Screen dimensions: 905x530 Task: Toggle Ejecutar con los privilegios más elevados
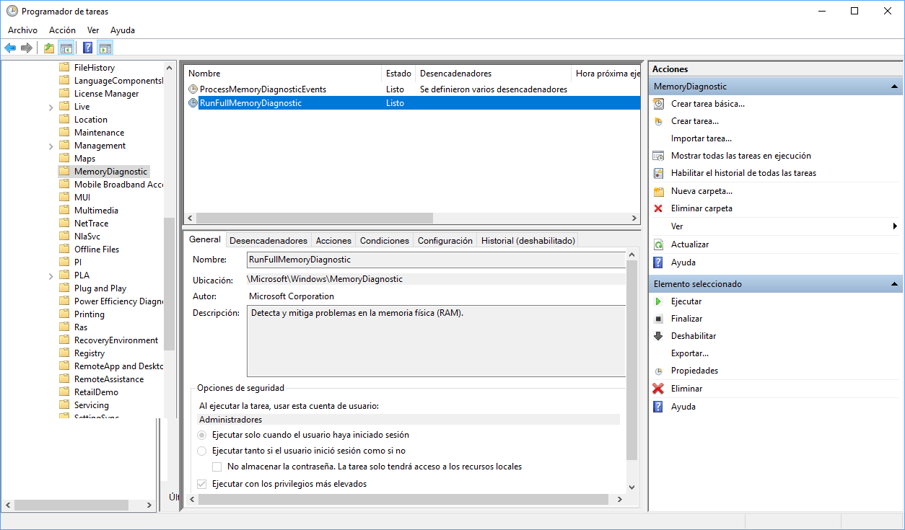202,484
